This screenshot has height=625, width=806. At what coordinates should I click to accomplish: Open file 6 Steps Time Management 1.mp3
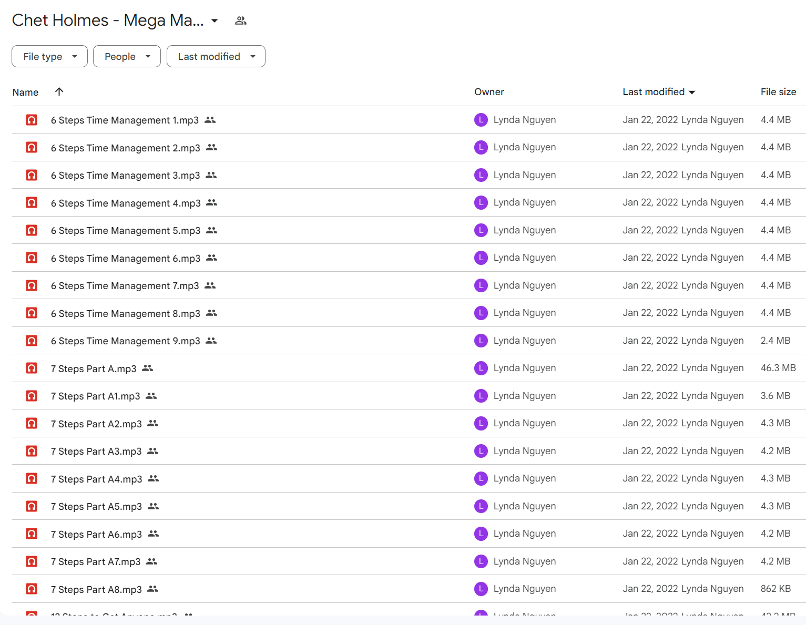coord(125,120)
